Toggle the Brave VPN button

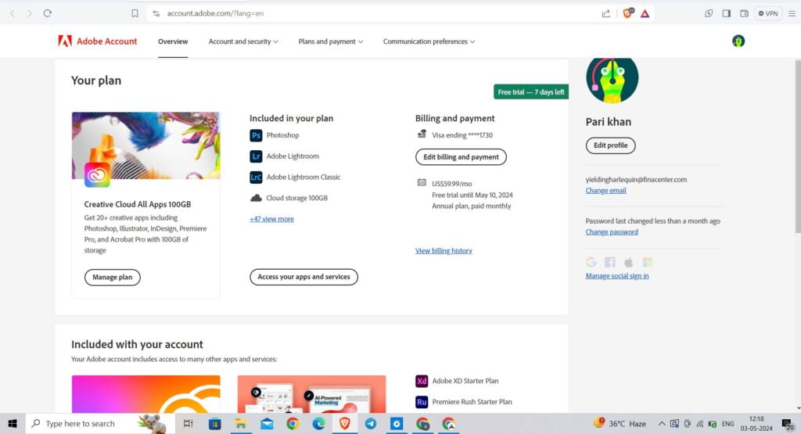click(768, 13)
